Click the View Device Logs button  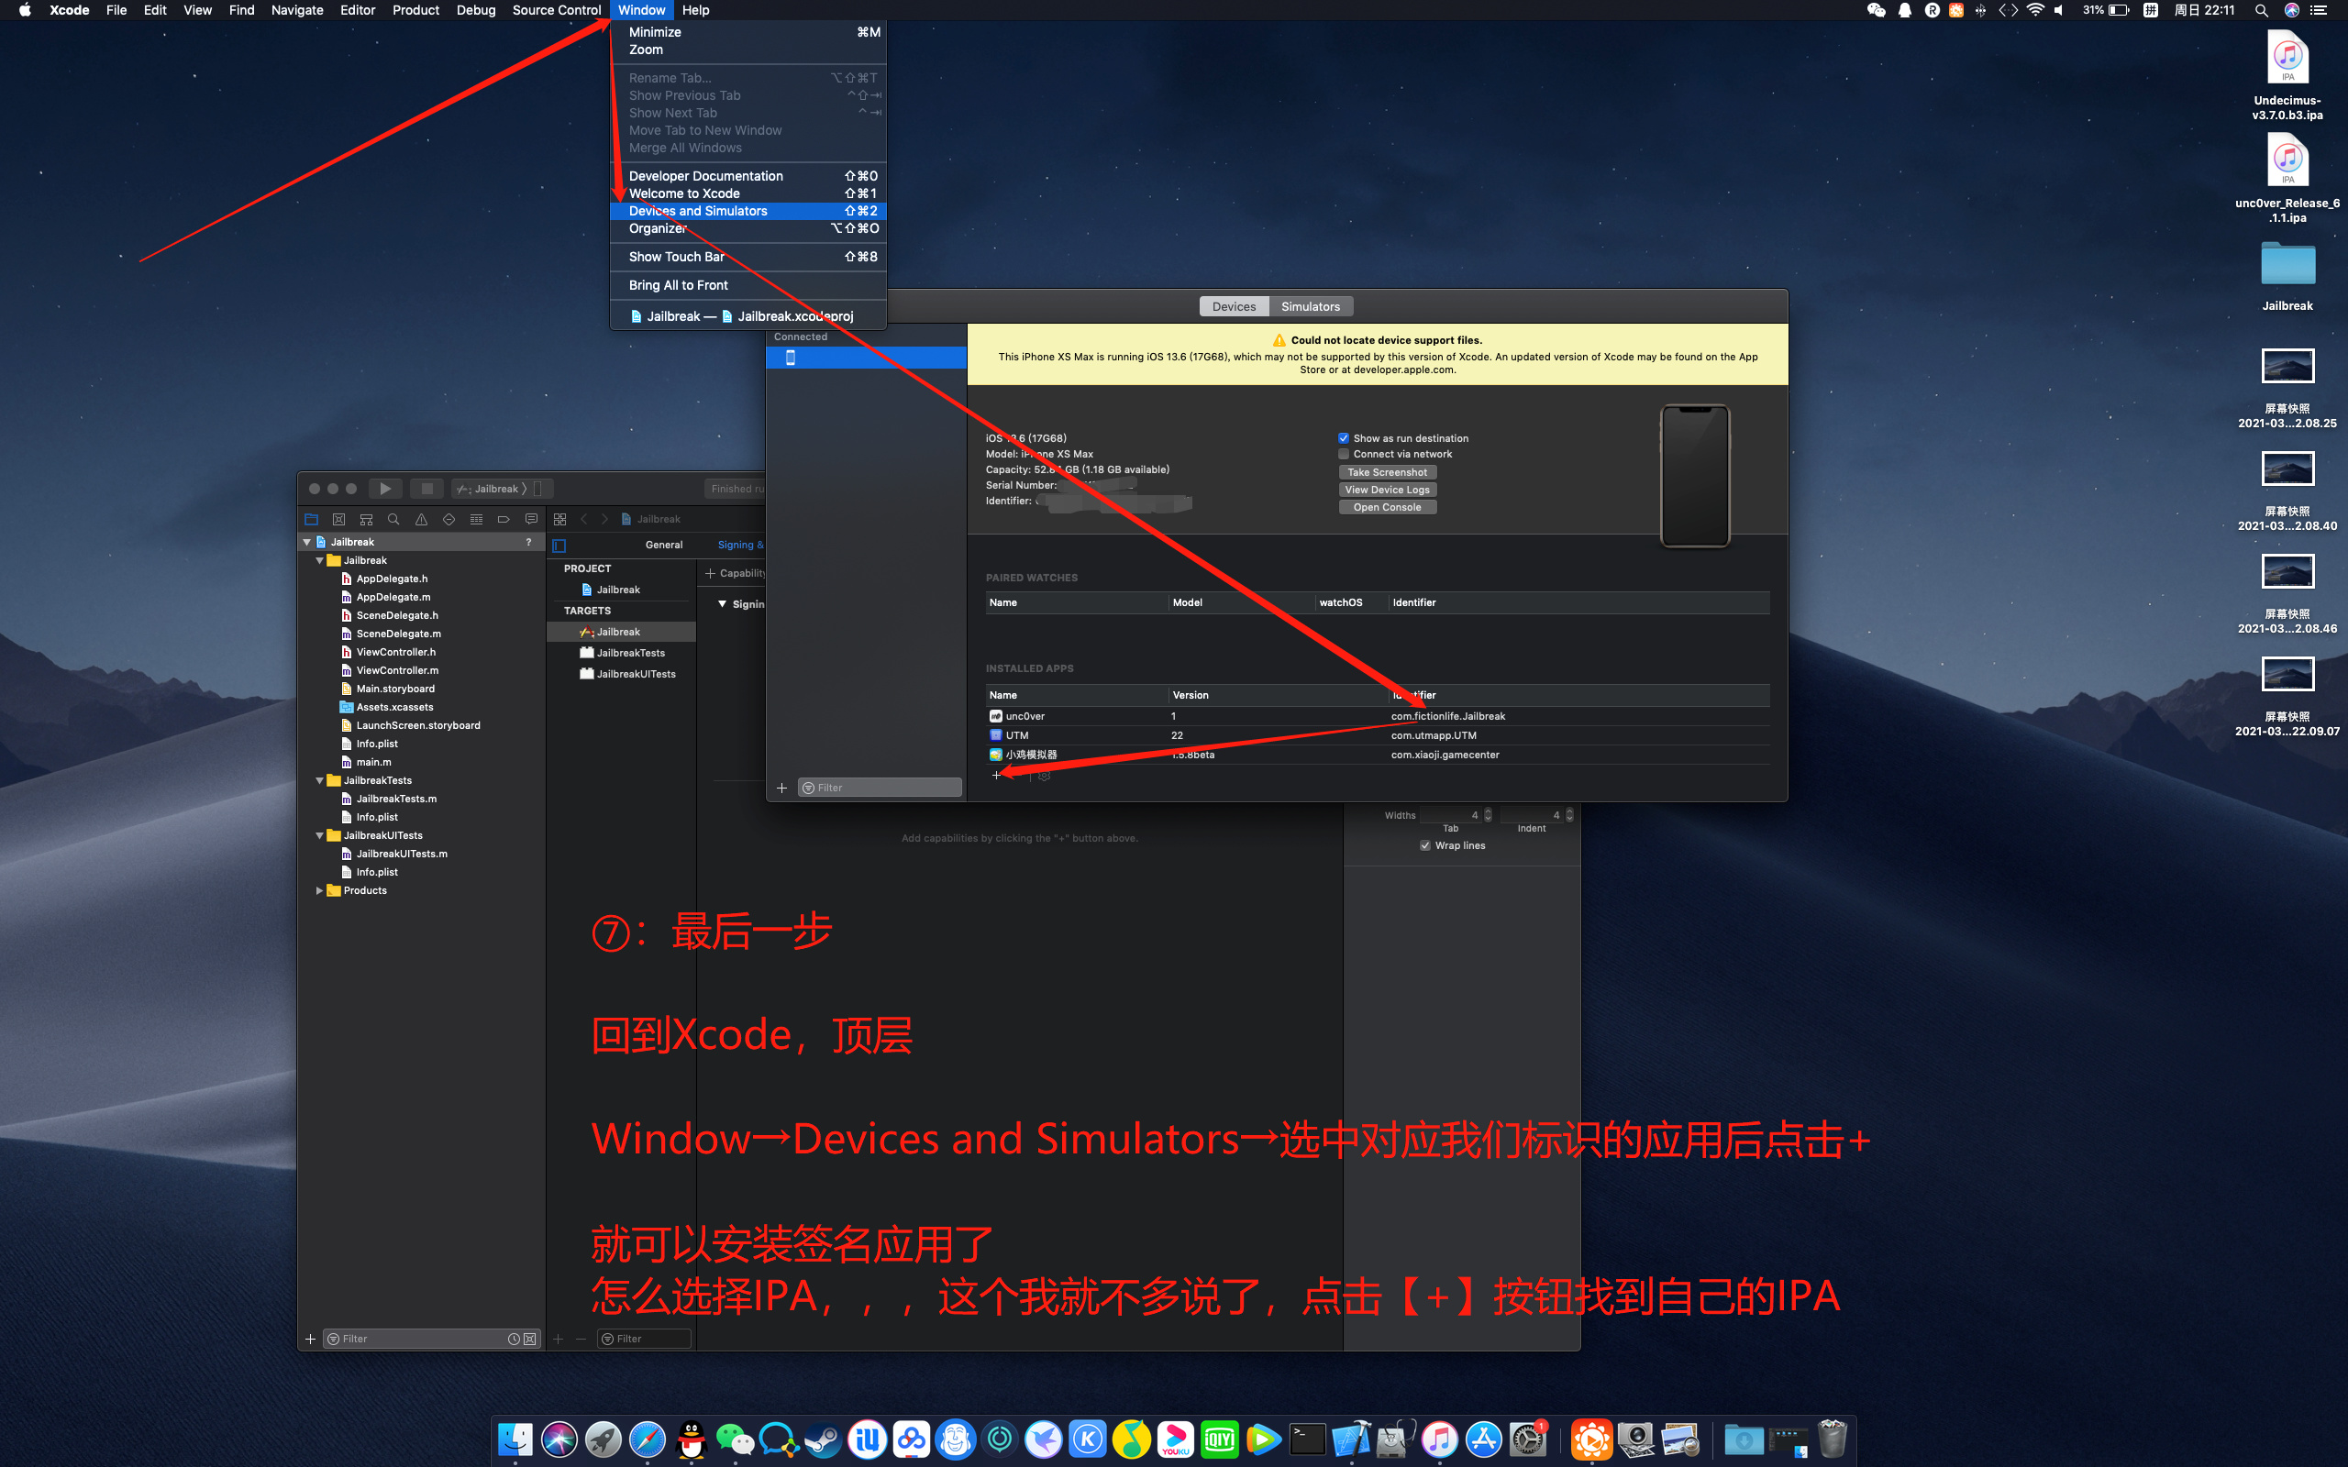click(x=1386, y=491)
